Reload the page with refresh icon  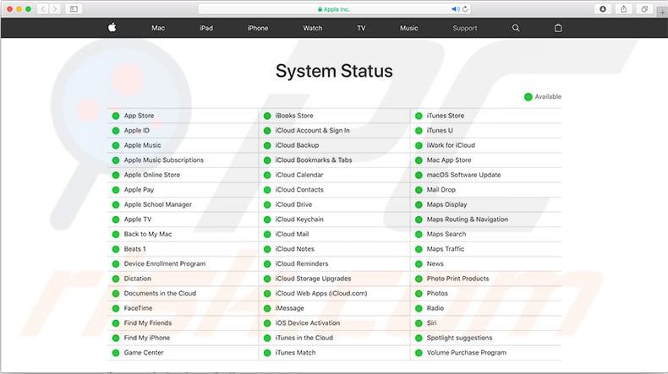point(465,9)
